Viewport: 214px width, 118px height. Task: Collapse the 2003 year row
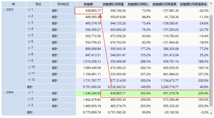pos(4,10)
